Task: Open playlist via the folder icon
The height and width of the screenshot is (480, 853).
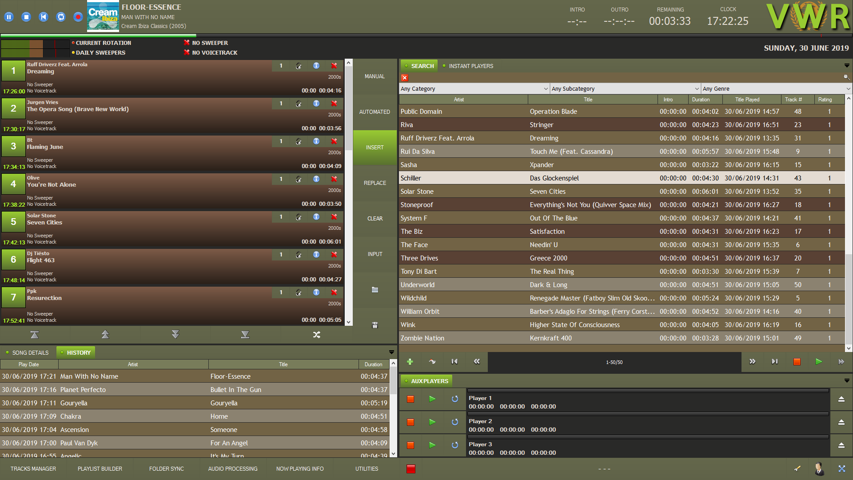Action: tap(375, 290)
